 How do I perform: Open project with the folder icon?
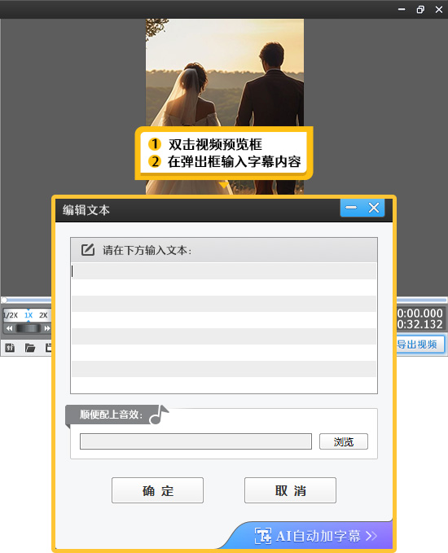[30, 348]
